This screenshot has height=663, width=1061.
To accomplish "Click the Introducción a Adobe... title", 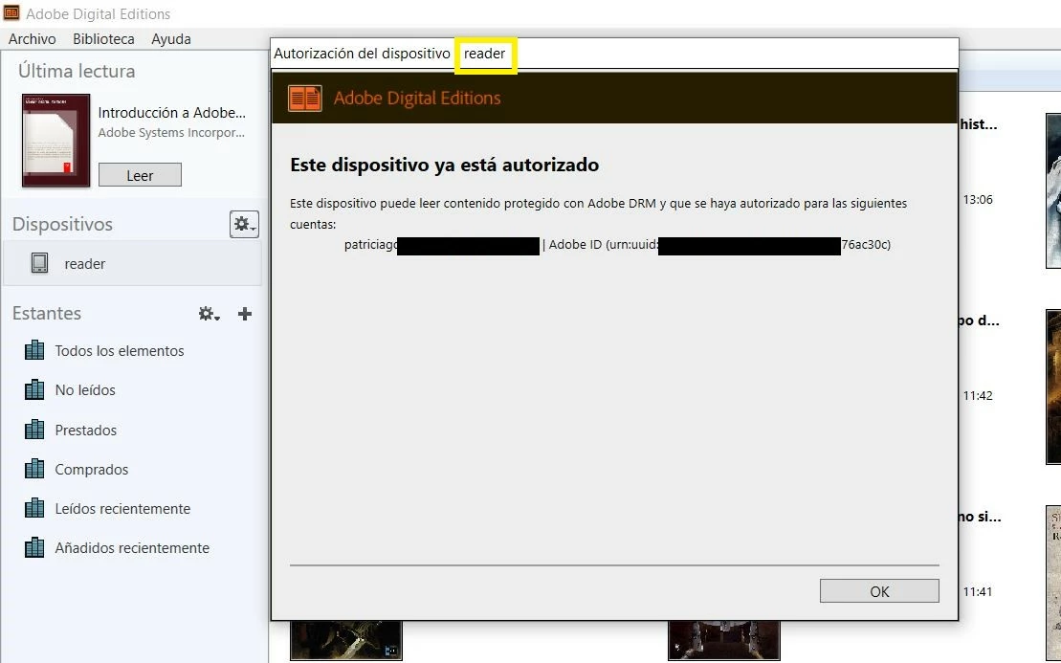I will tap(172, 112).
